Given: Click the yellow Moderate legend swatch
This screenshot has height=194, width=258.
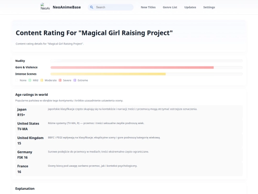Looking at the screenshot, I should tap(42, 80).
